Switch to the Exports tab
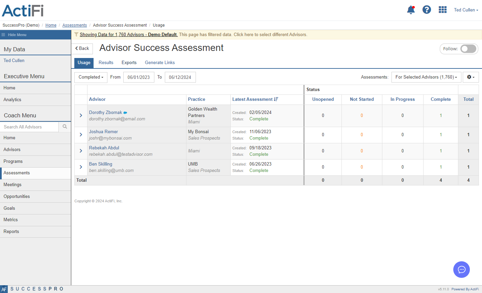The width and height of the screenshot is (482, 293). click(x=129, y=62)
